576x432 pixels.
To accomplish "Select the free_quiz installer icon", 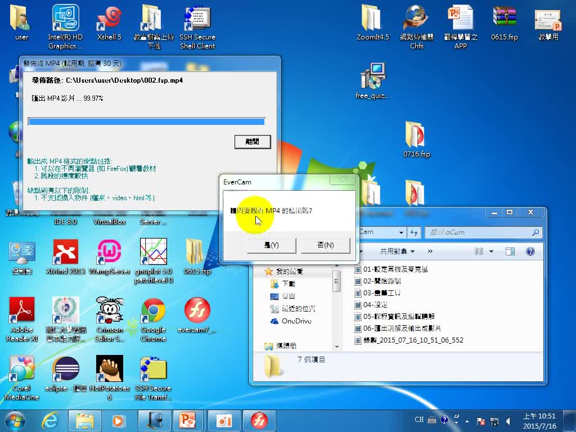I will click(x=372, y=81).
